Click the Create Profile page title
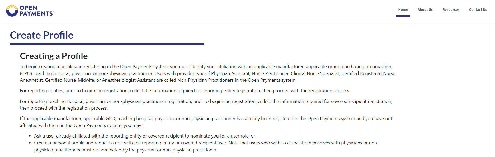Screen dimensions: 495x157 [42, 35]
